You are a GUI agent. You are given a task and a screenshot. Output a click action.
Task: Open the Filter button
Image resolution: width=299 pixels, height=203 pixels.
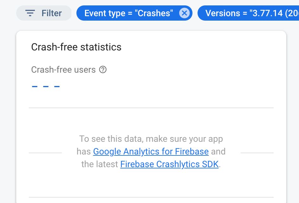tap(44, 13)
